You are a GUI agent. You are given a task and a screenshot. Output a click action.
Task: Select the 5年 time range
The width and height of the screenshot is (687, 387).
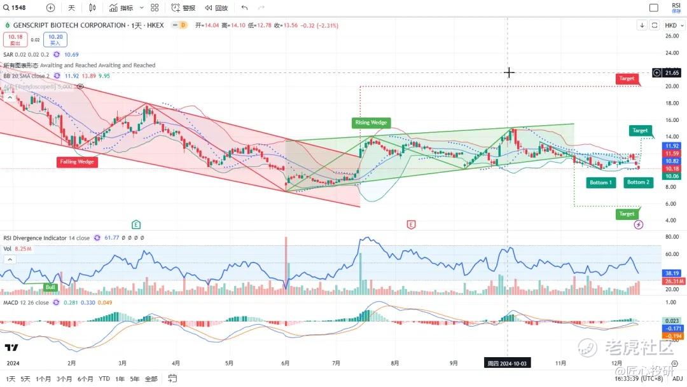click(134, 379)
